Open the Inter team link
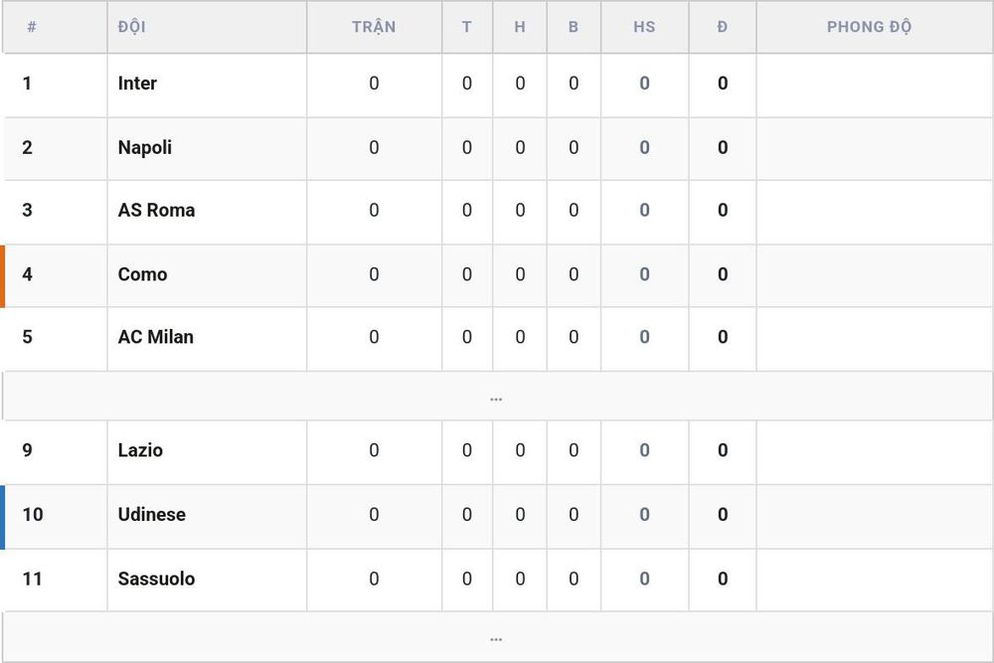994x663 pixels. point(137,83)
